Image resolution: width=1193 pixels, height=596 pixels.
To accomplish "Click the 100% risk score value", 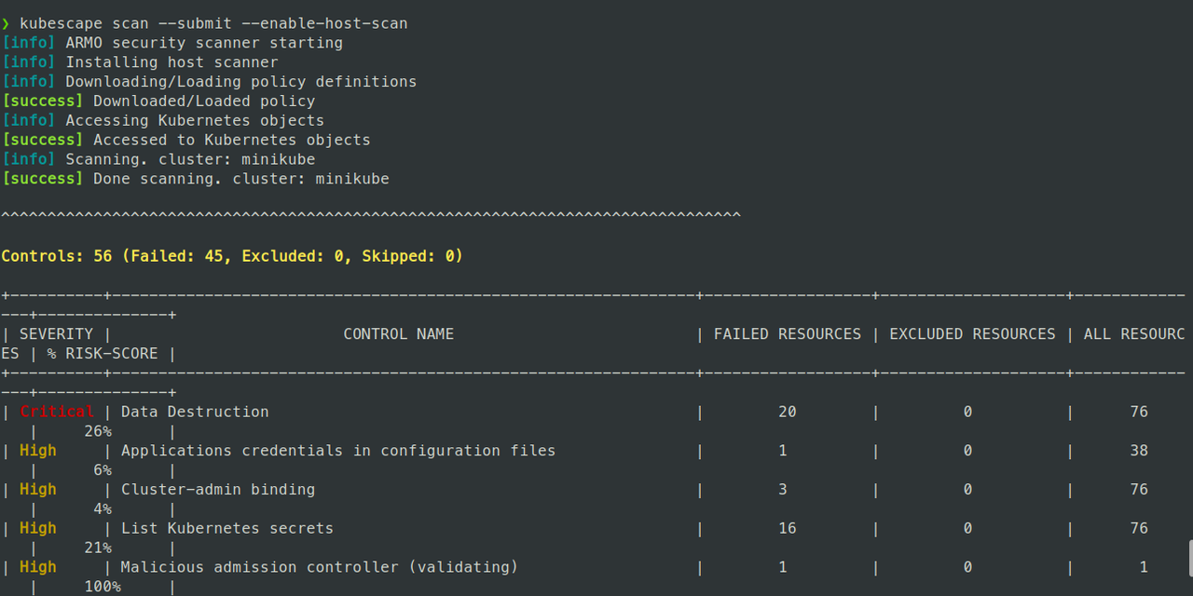I will pyautogui.click(x=103, y=587).
